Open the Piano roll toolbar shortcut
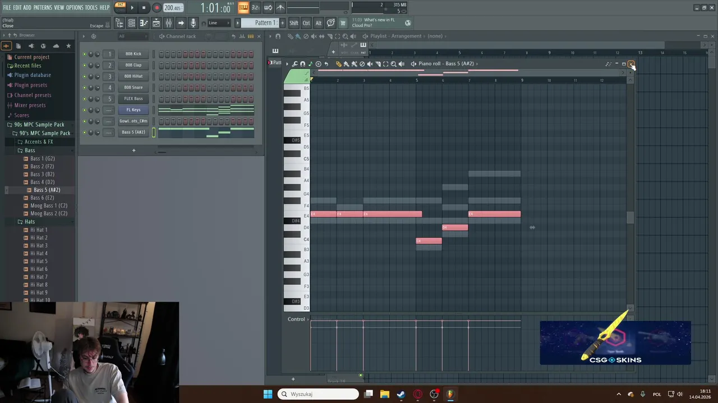 point(144,23)
